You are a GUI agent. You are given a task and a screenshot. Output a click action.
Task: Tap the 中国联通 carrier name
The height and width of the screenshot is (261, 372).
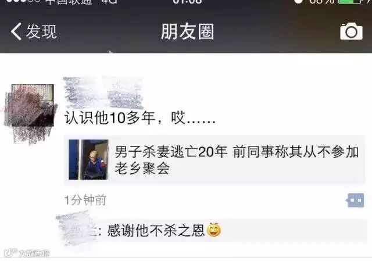(x=69, y=2)
